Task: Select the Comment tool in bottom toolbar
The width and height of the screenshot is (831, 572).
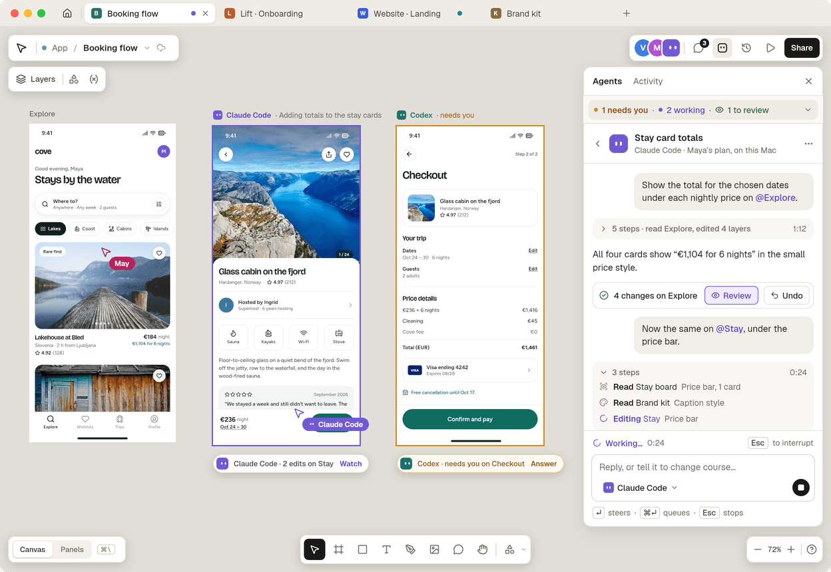Action: click(x=458, y=549)
